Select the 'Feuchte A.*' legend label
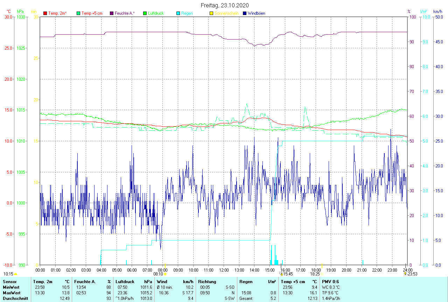The width and height of the screenshot is (448, 302). point(125,13)
